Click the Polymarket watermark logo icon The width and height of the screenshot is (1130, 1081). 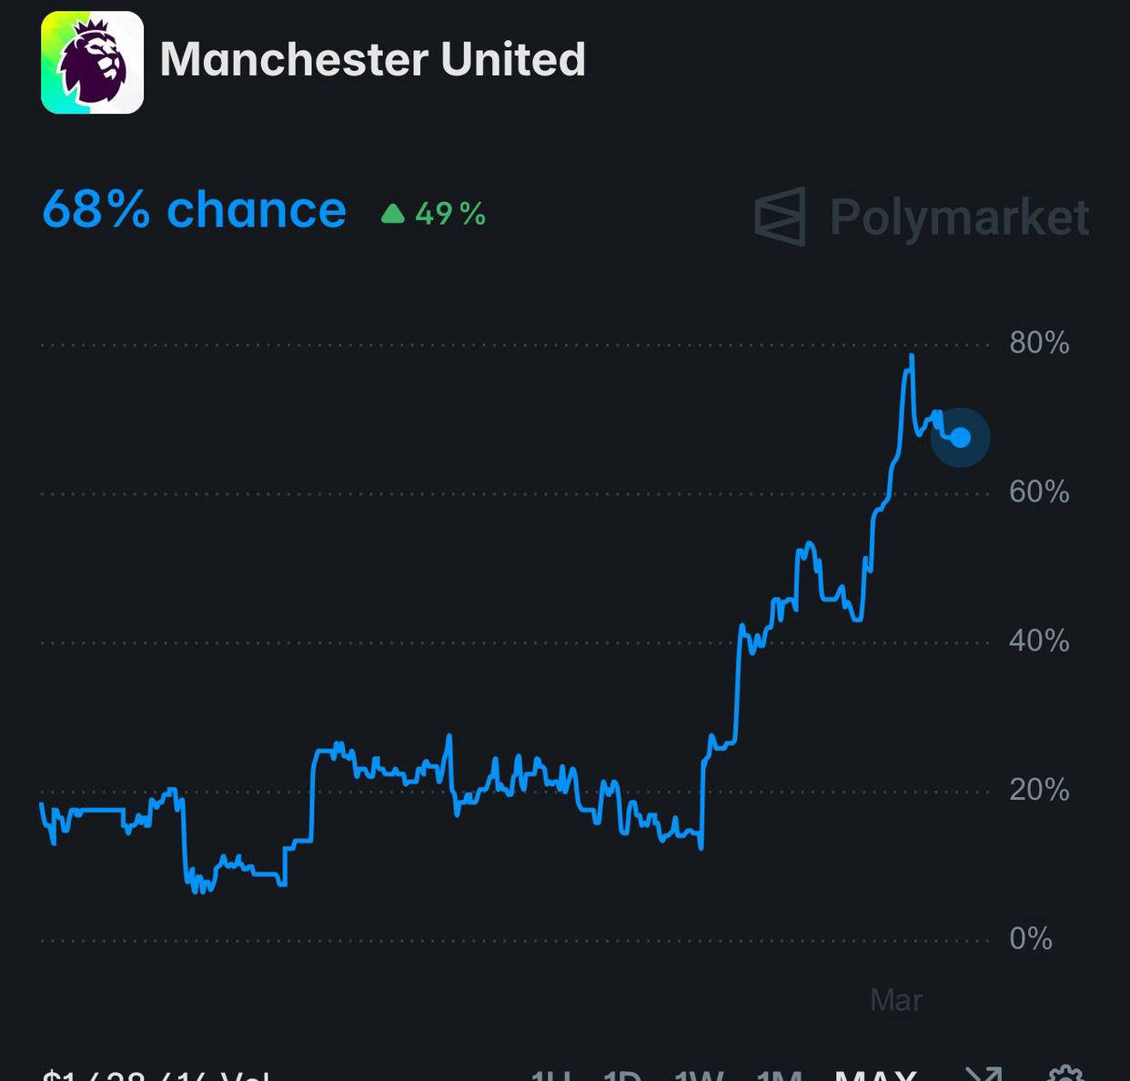tap(780, 217)
